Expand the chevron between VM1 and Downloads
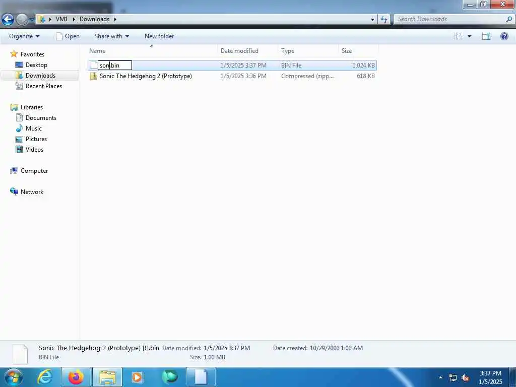 [x=74, y=19]
